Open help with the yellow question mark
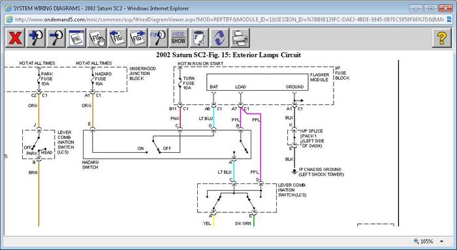Screen dimensions: 457x250 pos(441,38)
